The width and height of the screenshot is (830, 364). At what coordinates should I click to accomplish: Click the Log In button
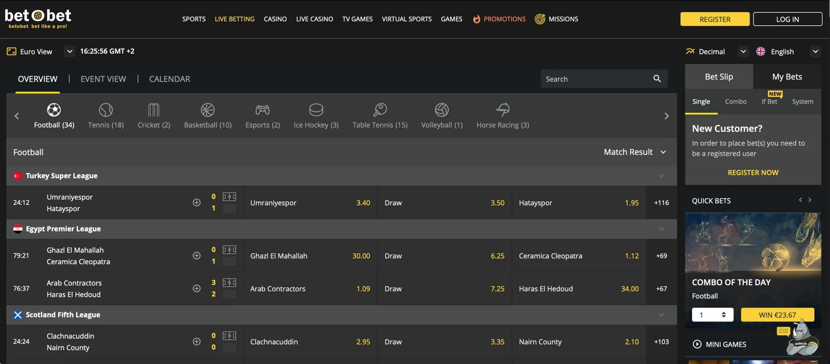(787, 19)
